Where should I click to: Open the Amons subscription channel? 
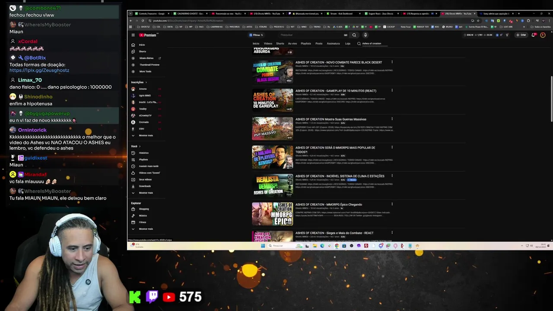point(143,89)
